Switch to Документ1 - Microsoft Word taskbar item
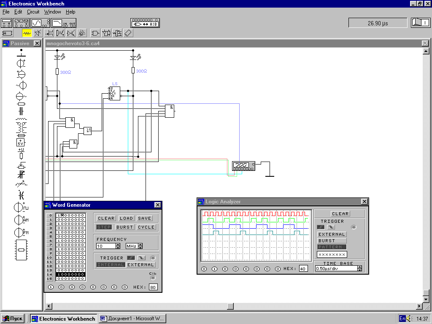This screenshot has width=432, height=324. pos(132,319)
